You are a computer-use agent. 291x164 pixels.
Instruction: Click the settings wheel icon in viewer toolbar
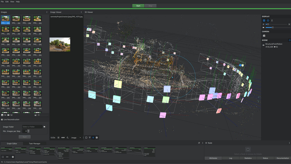click(97, 137)
